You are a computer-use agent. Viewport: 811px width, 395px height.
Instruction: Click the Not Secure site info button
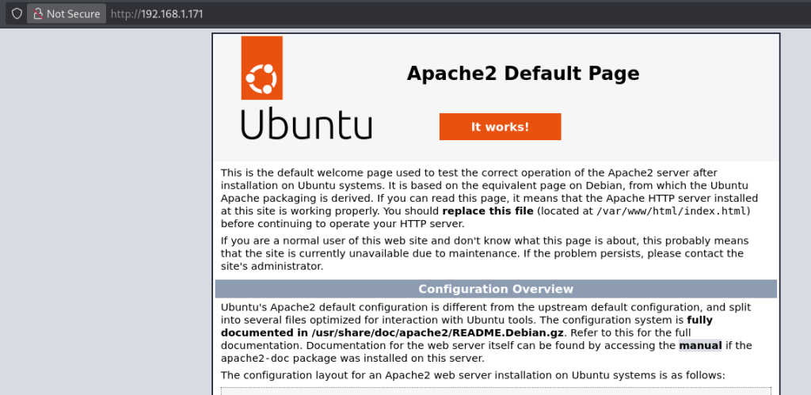point(67,13)
